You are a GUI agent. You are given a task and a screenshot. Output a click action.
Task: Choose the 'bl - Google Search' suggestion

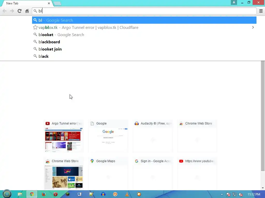coord(144,20)
